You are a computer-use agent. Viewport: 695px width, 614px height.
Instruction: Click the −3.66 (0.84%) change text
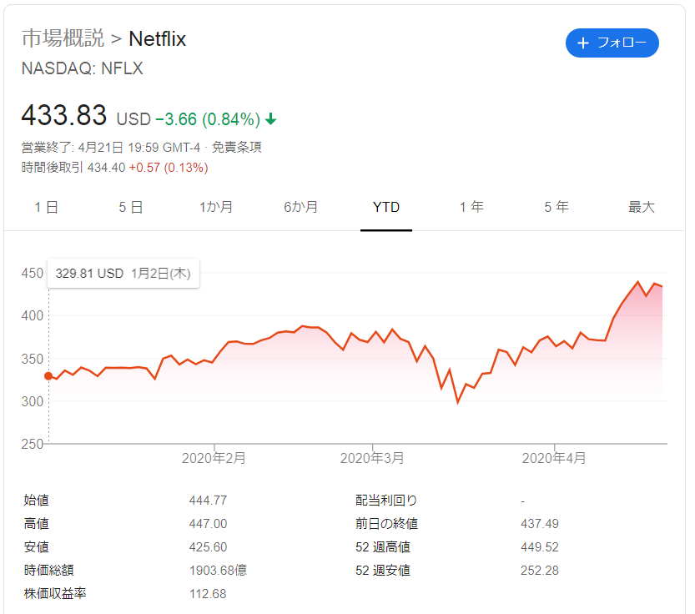pos(208,119)
